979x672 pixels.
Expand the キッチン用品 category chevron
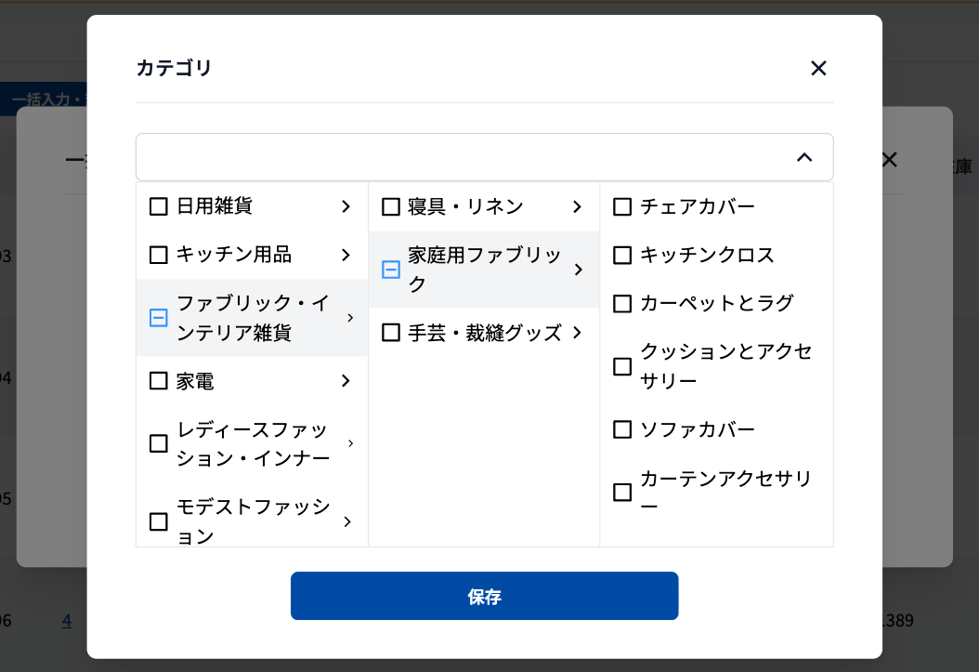346,255
